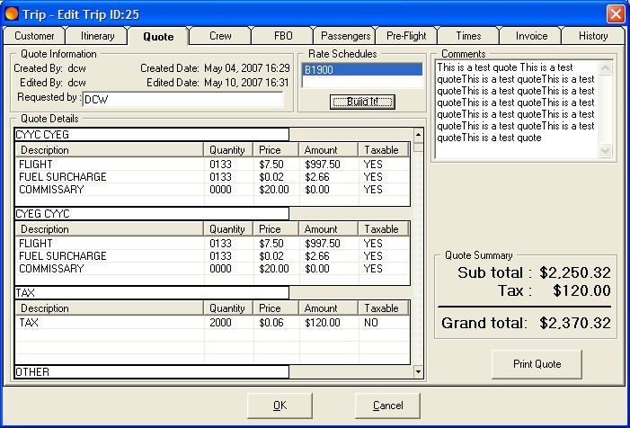Image resolution: width=630 pixels, height=428 pixels.
Task: Open the Times tab
Action: [x=468, y=36]
